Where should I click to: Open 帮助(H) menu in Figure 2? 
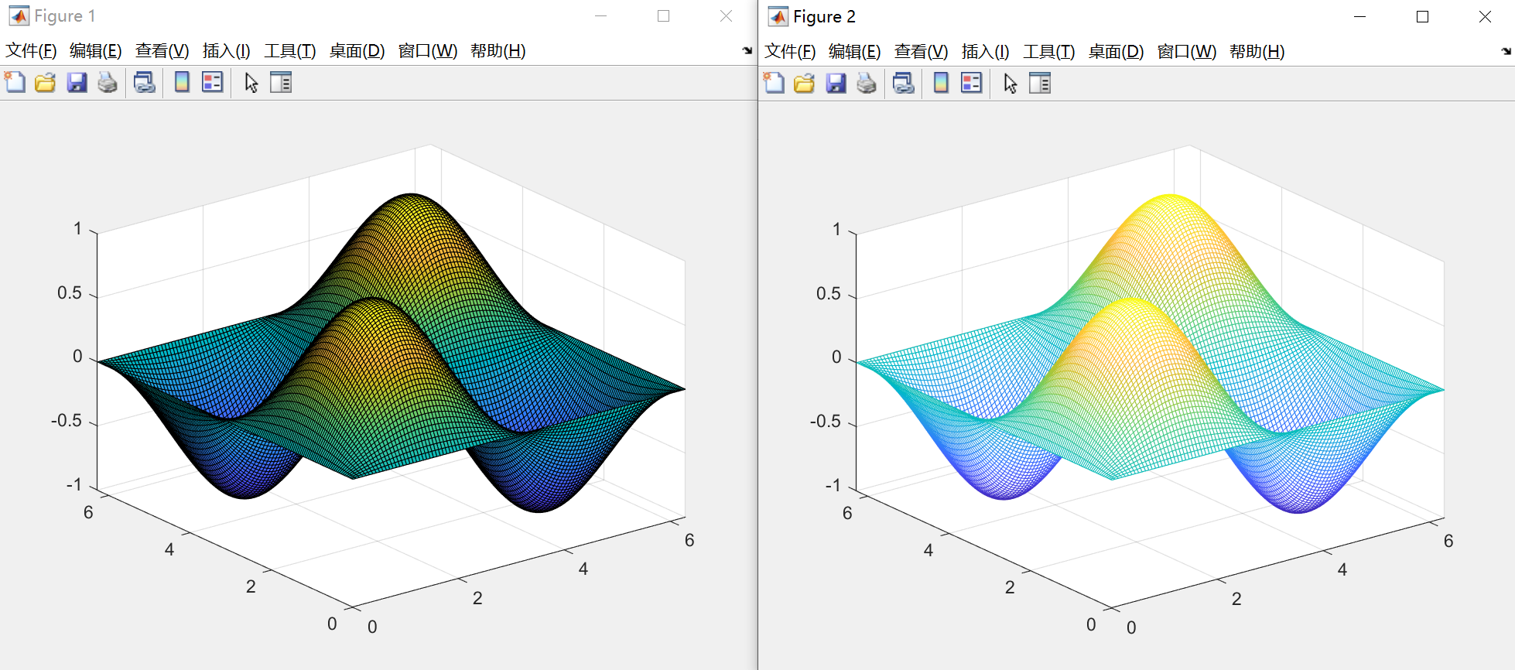pos(1257,52)
